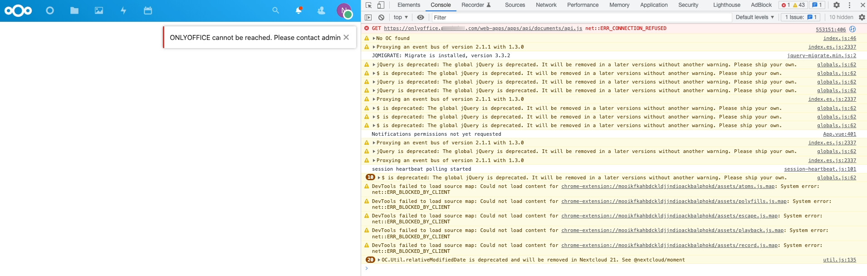The height and width of the screenshot is (276, 867).
Task: Open DevTools settings gear
Action: (x=837, y=5)
